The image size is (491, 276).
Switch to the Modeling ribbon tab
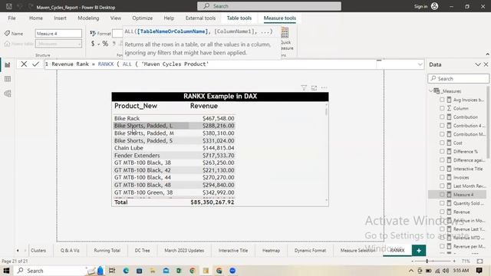88,18
